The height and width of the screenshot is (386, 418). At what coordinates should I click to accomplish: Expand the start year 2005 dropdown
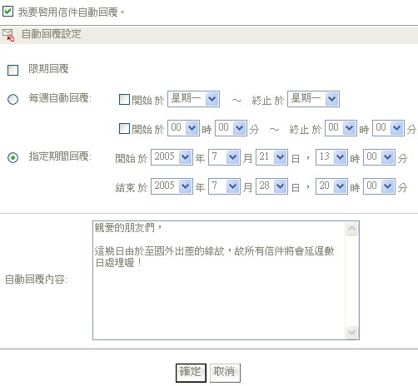pos(172,157)
